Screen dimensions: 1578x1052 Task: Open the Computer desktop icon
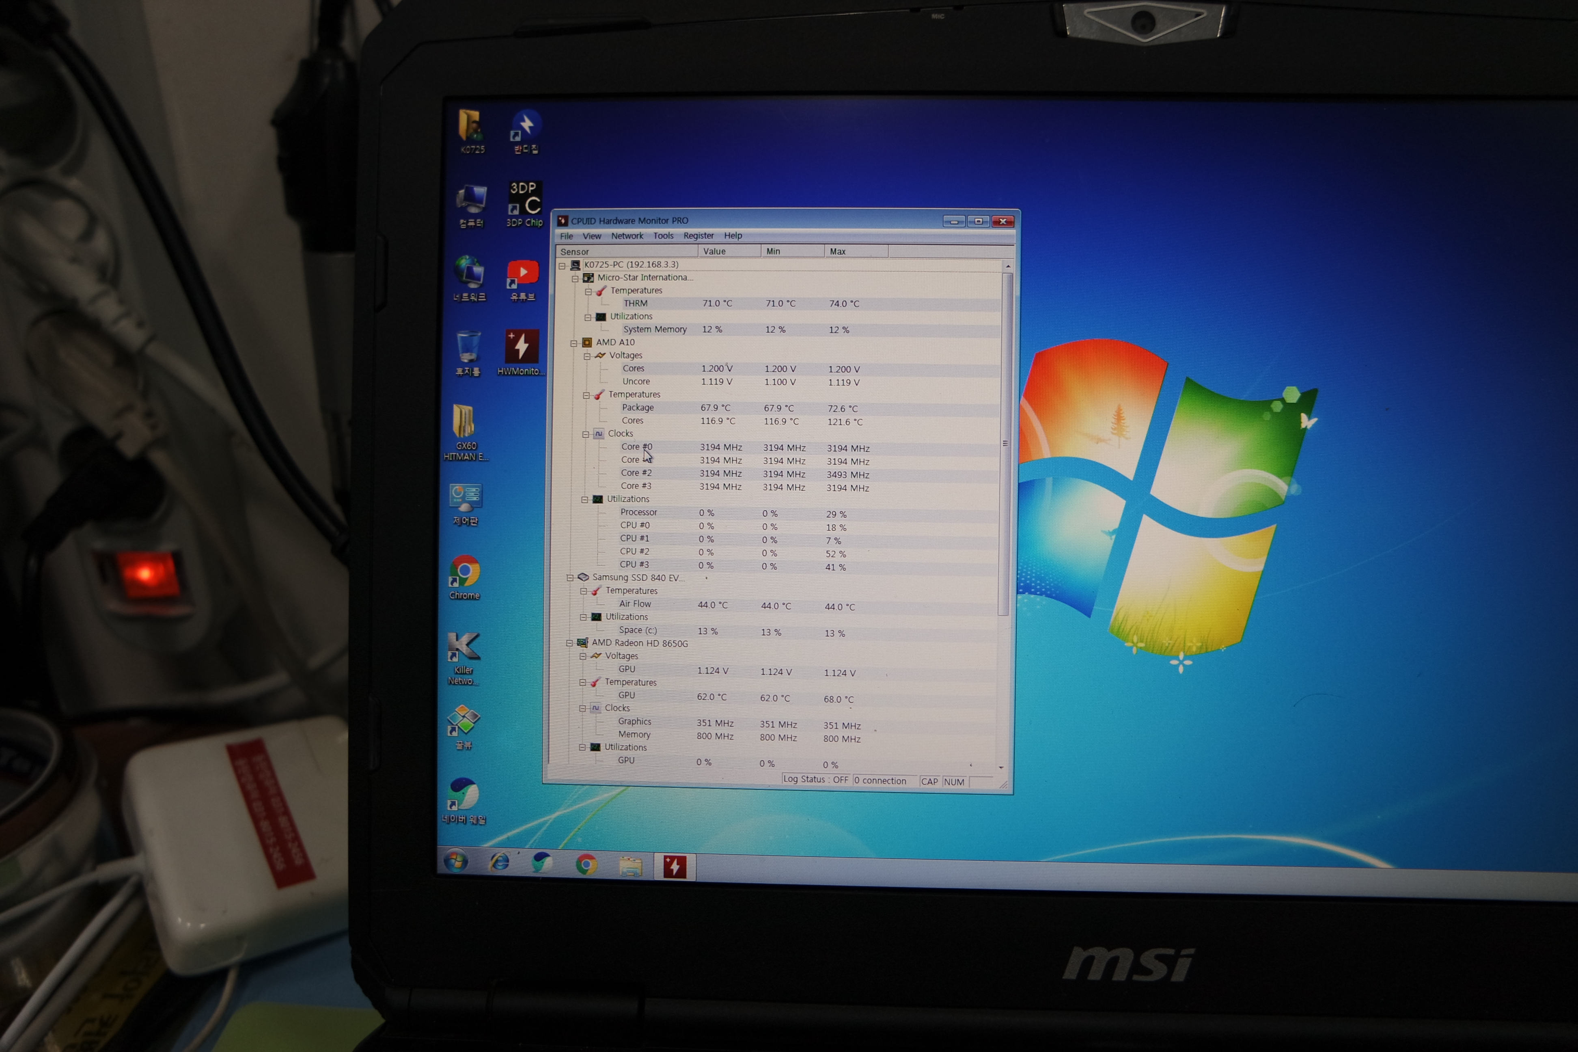click(472, 205)
